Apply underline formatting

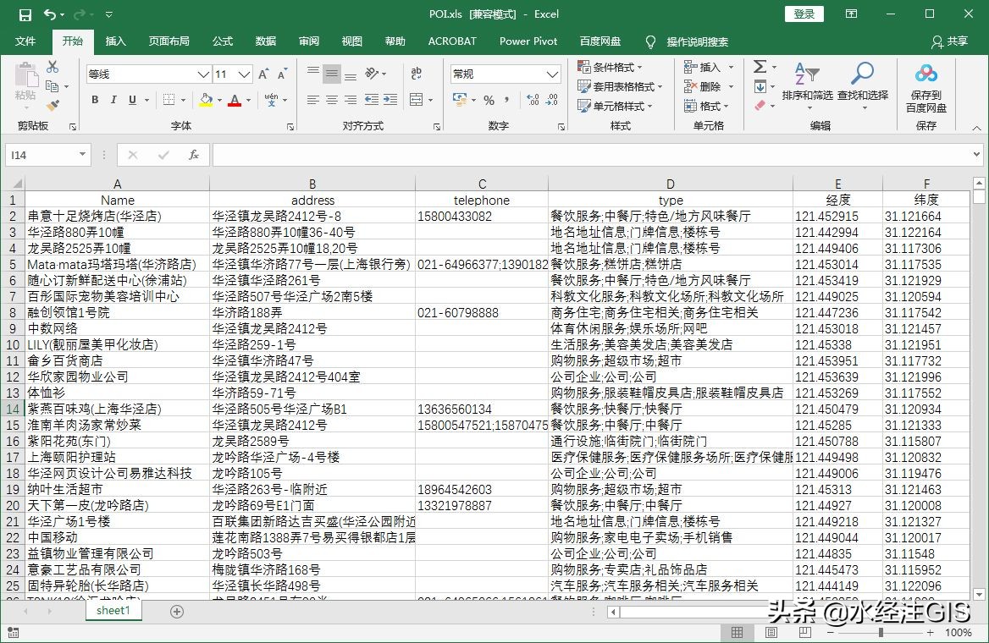[134, 100]
